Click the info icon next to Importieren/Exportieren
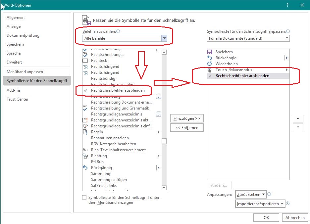 click(288, 203)
